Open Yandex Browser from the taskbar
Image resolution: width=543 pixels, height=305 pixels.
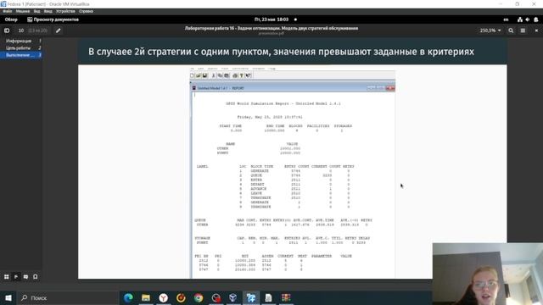click(164, 297)
